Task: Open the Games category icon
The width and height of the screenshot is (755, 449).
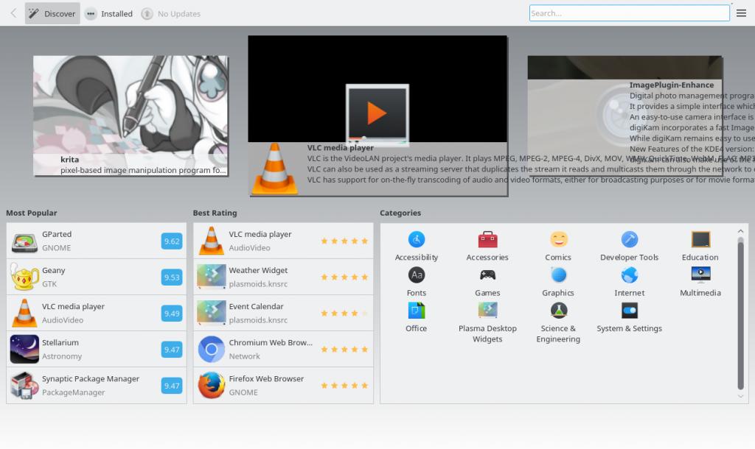Action: click(x=487, y=275)
